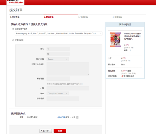The height and width of the screenshot is (134, 156).
Task: Select the choose-from-address-book radio button
Action: point(13,29)
